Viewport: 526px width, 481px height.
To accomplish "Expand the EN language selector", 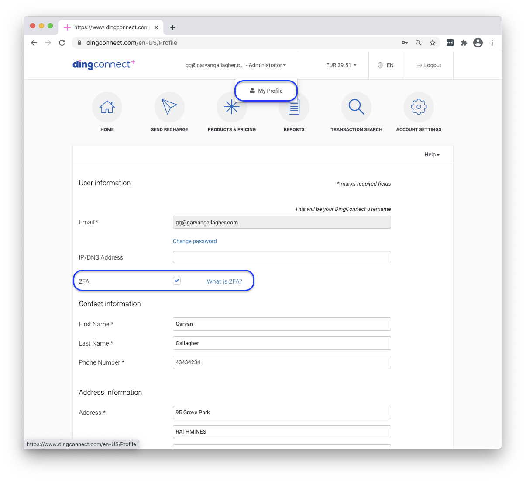I will [x=386, y=65].
